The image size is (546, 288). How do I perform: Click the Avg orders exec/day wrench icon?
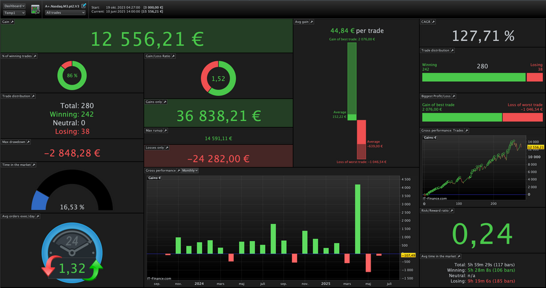click(38, 217)
